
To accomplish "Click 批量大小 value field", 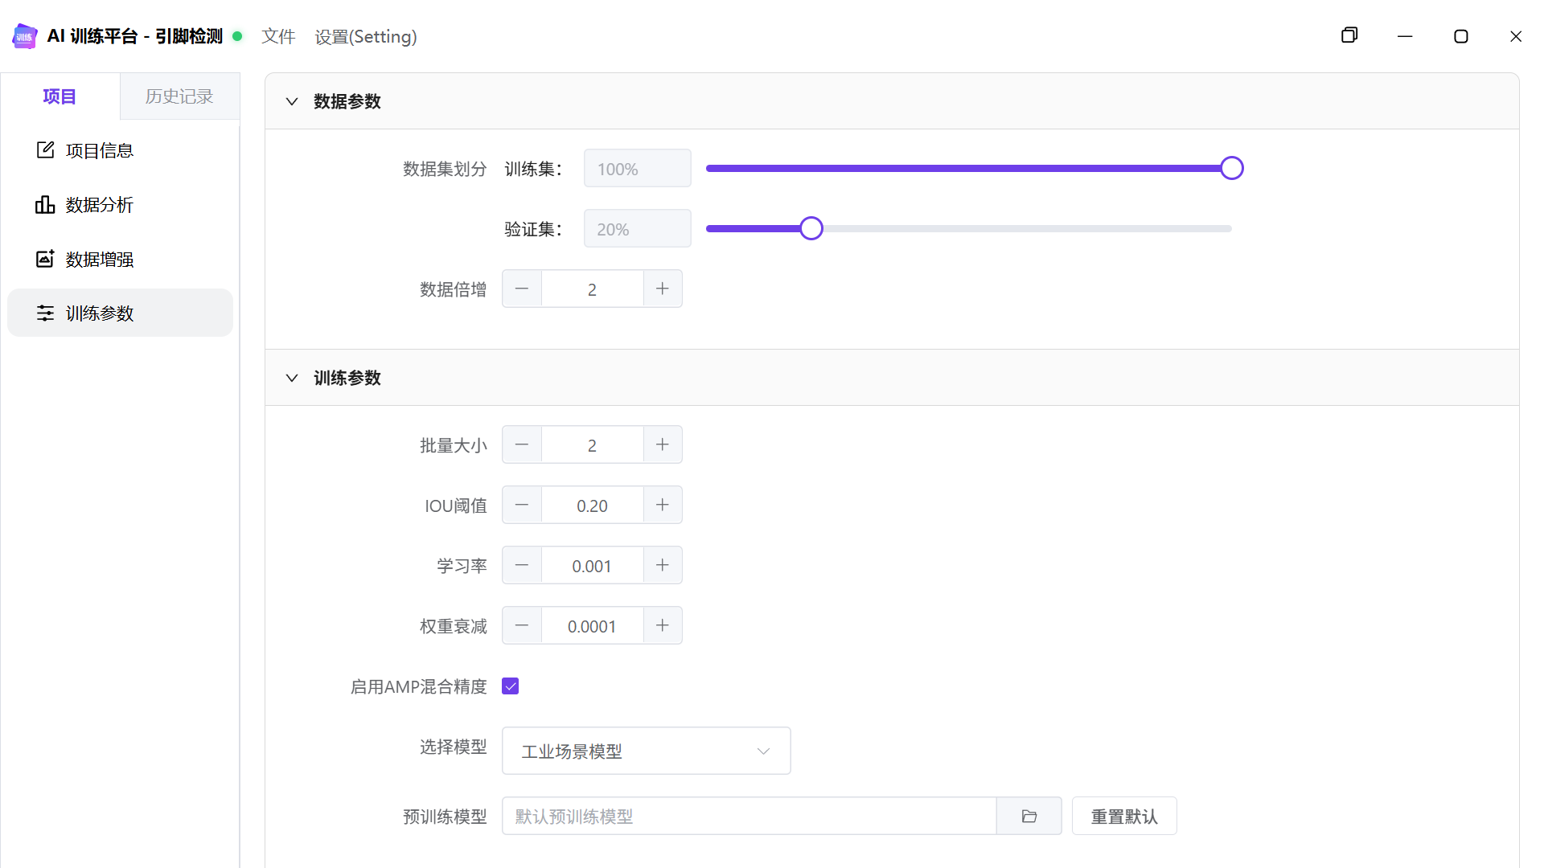I will (x=593, y=444).
